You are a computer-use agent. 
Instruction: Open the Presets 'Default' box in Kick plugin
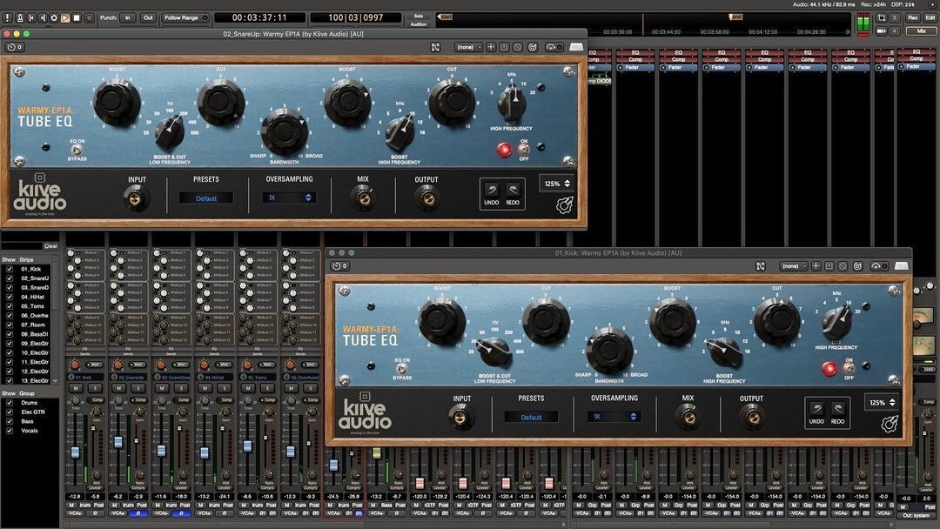coord(531,417)
